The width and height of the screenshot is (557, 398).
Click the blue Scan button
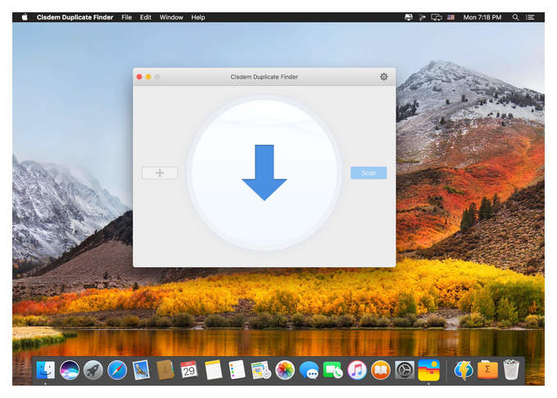(x=369, y=173)
